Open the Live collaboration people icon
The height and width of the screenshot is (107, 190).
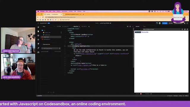click(x=38, y=52)
